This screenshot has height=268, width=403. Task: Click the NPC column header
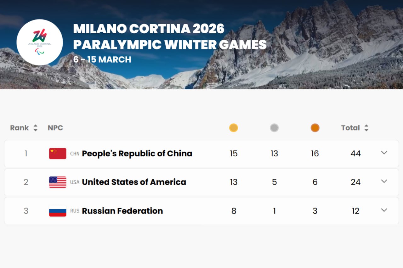pyautogui.click(x=55, y=128)
